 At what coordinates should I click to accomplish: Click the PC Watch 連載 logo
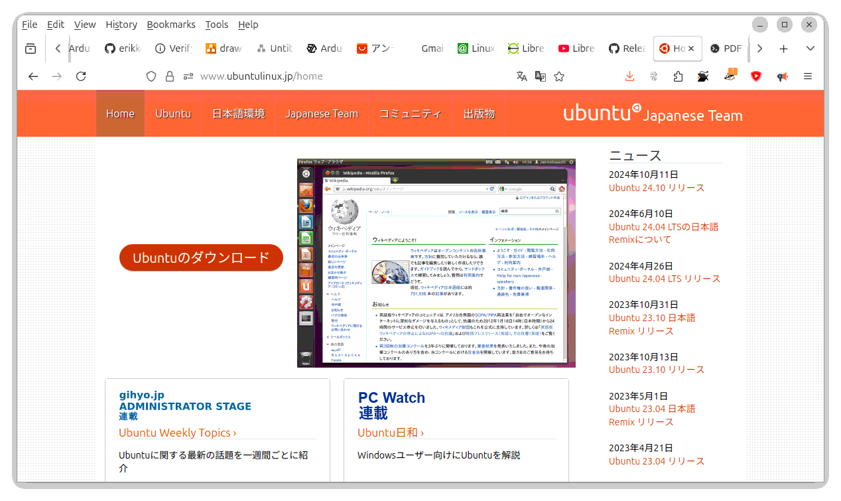tap(391, 405)
